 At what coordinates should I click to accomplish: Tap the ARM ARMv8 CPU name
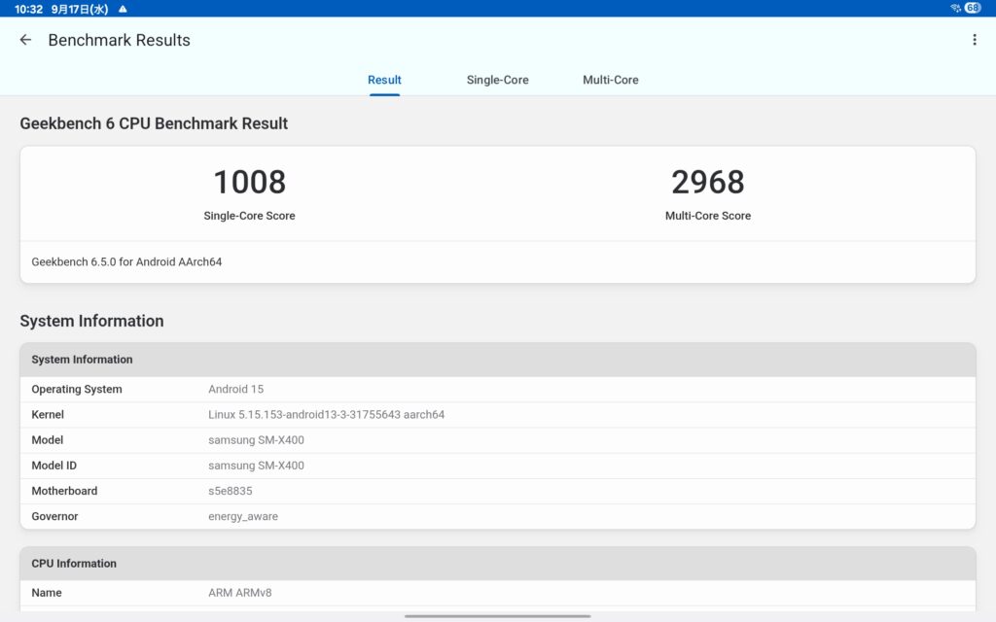click(x=240, y=593)
